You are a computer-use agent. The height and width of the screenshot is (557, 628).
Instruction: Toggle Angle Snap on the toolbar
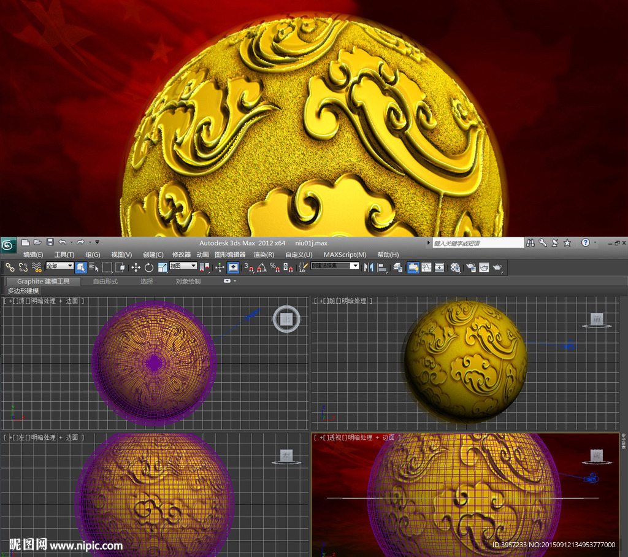click(262, 267)
